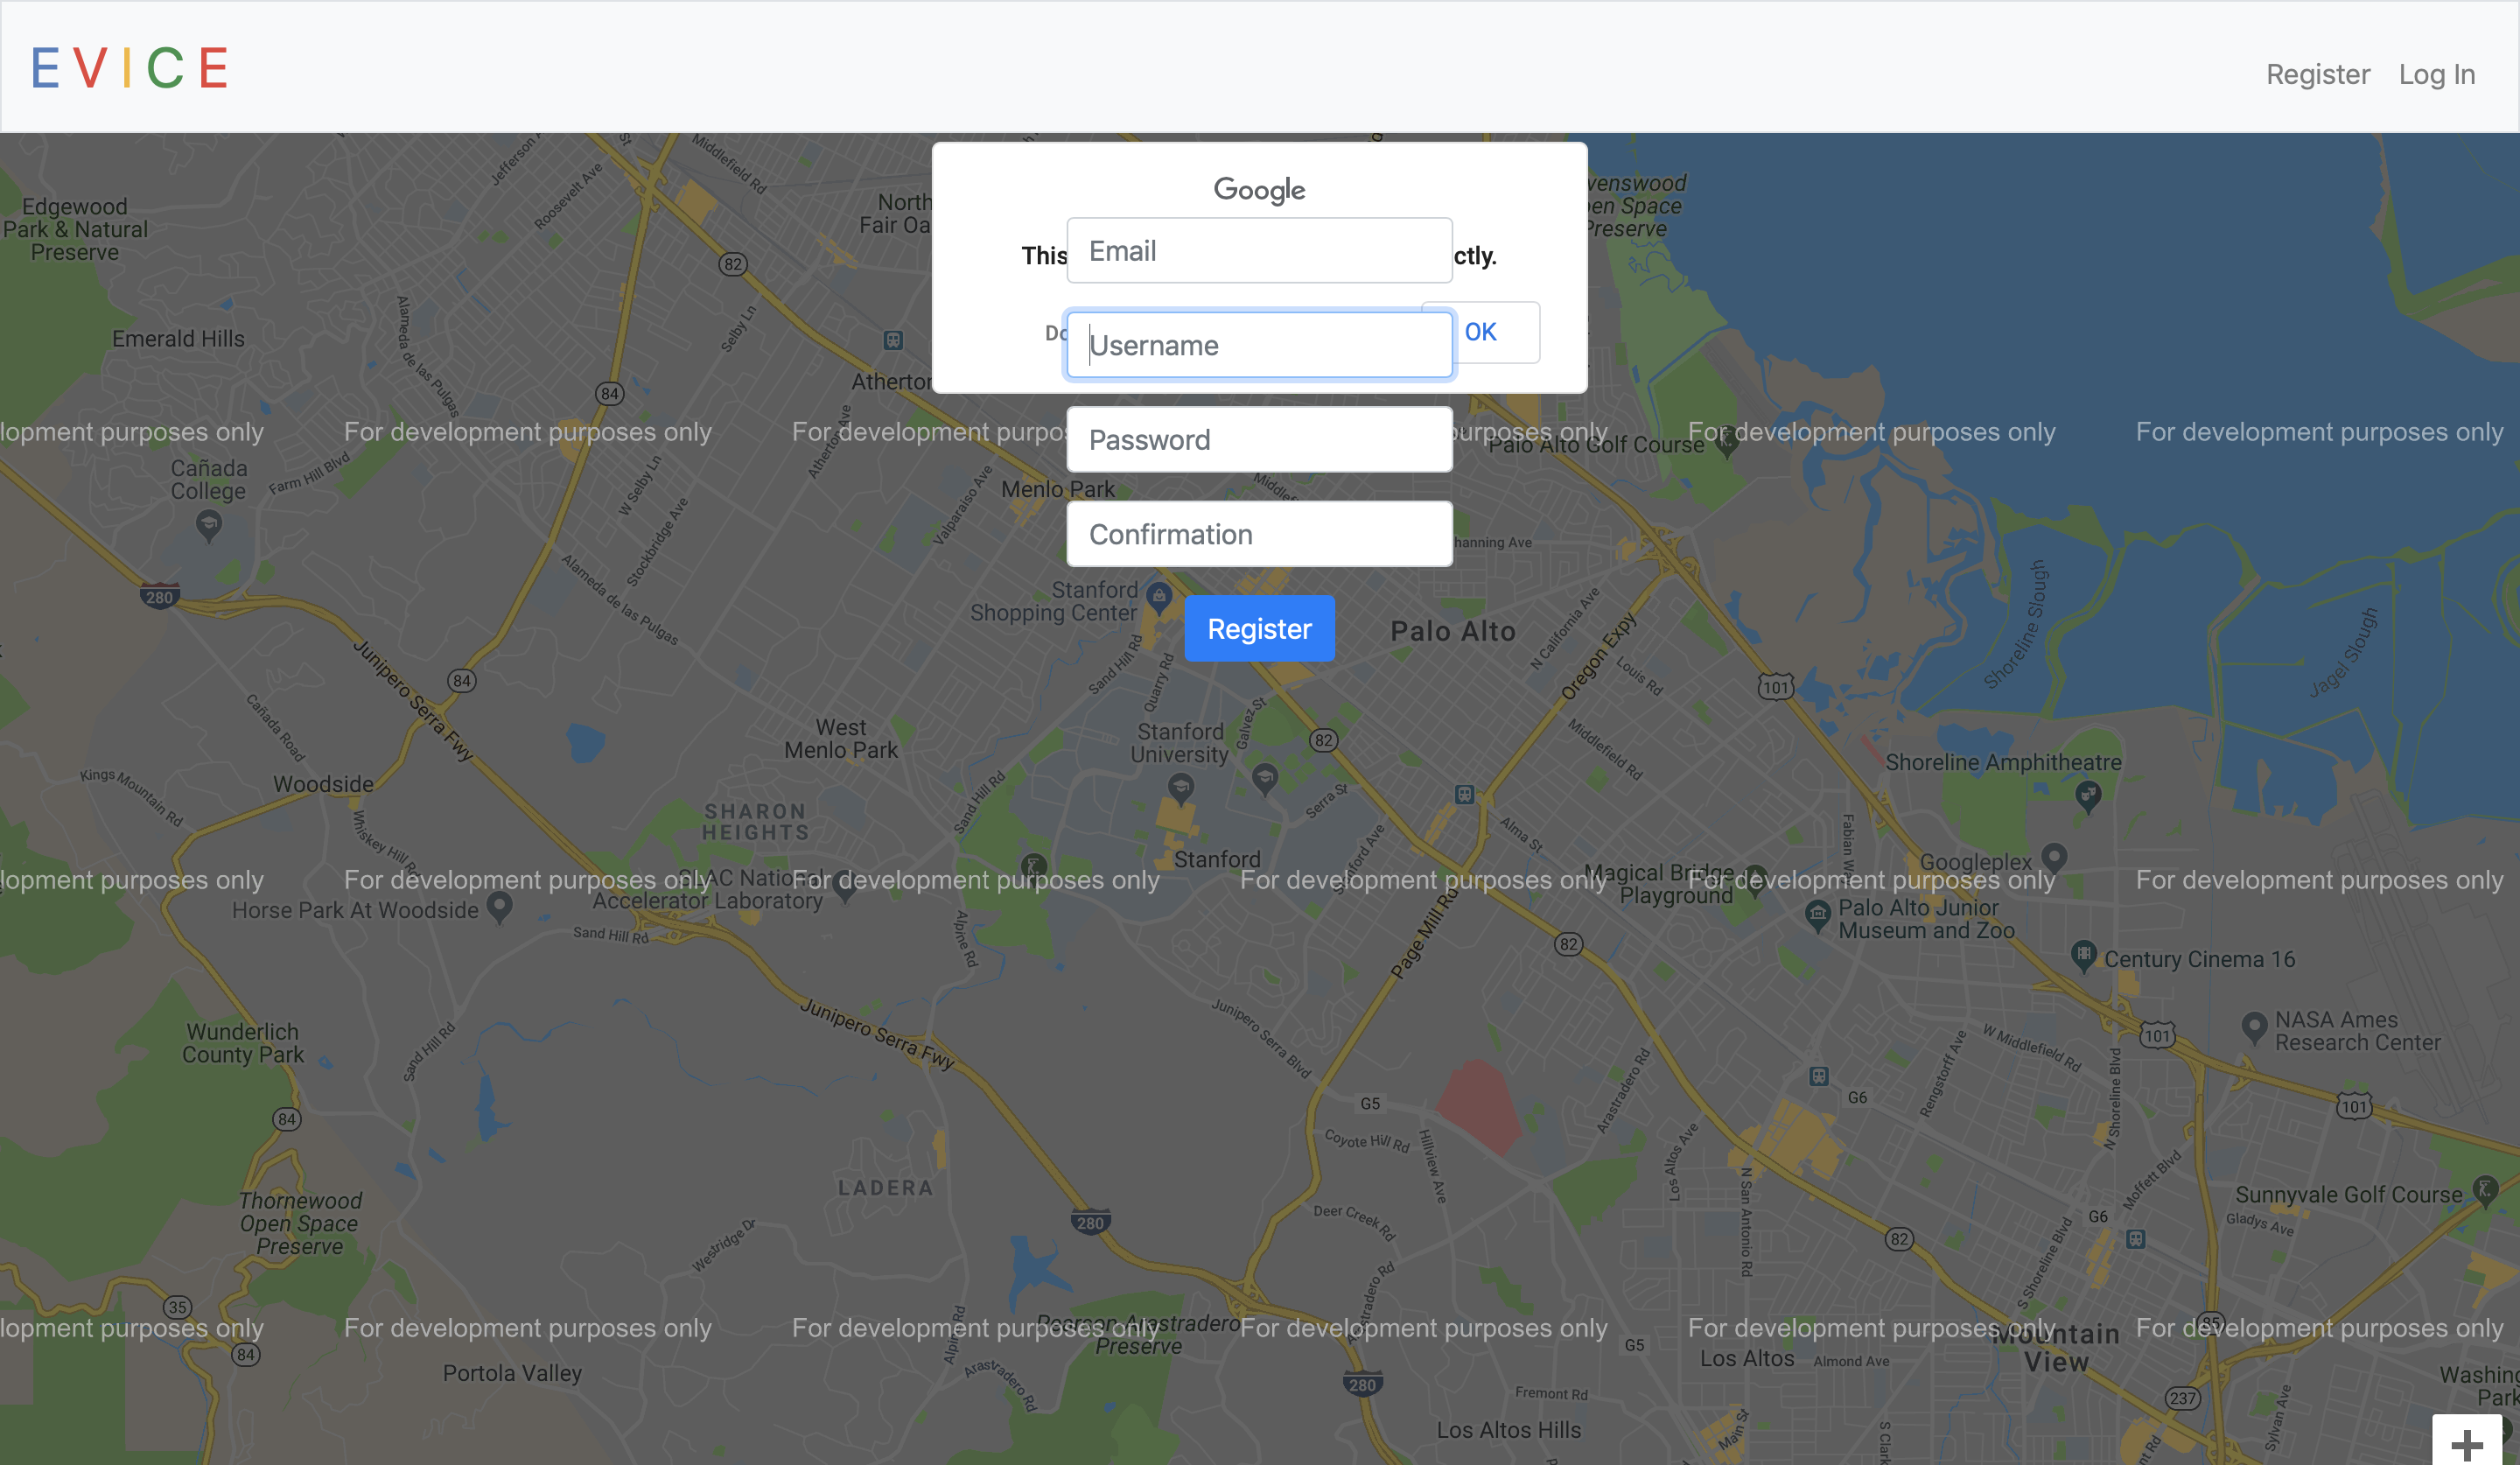Click the Confirmation input field

point(1259,534)
